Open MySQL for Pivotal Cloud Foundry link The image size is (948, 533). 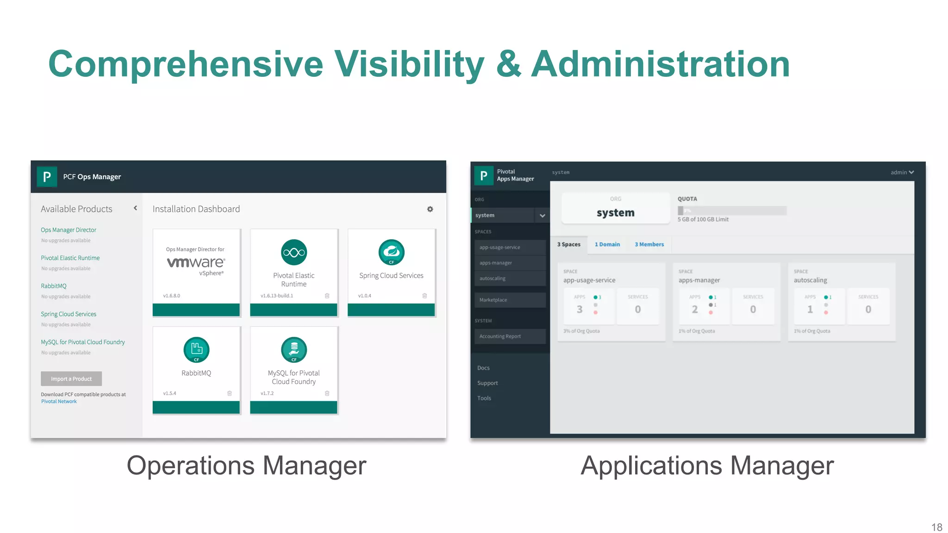[83, 342]
